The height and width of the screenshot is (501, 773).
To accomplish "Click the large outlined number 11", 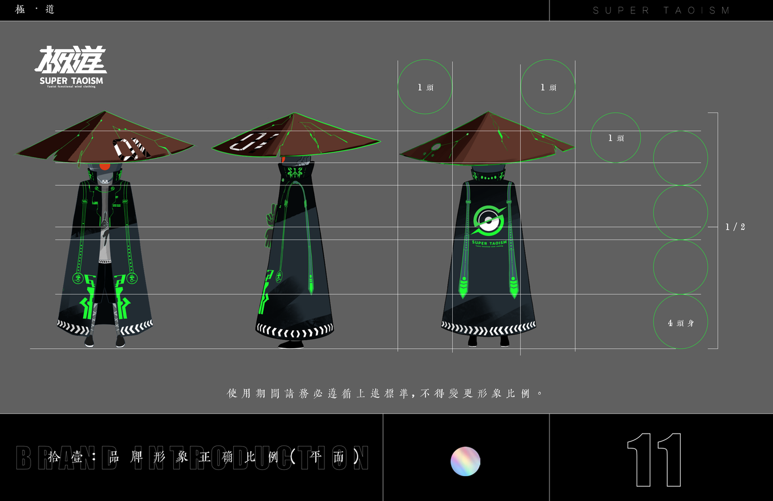I will tap(654, 460).
